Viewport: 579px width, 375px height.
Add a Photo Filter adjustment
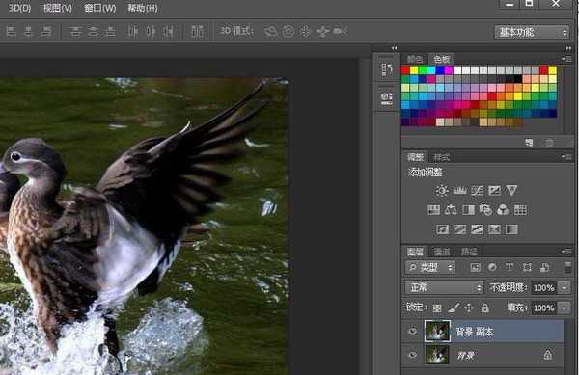tap(485, 210)
